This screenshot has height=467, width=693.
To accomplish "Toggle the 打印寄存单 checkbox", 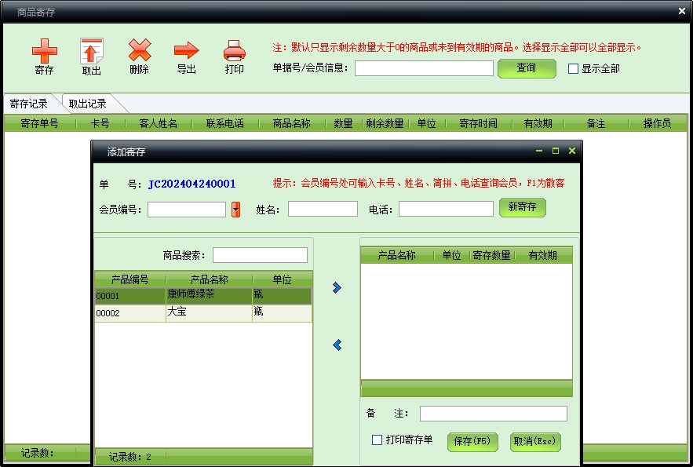I will coord(378,440).
